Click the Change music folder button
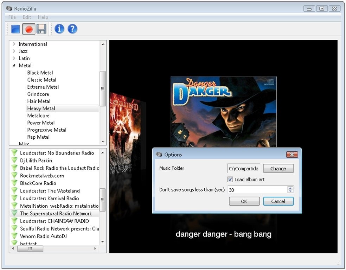This screenshot has height=270, width=346. 278,168
